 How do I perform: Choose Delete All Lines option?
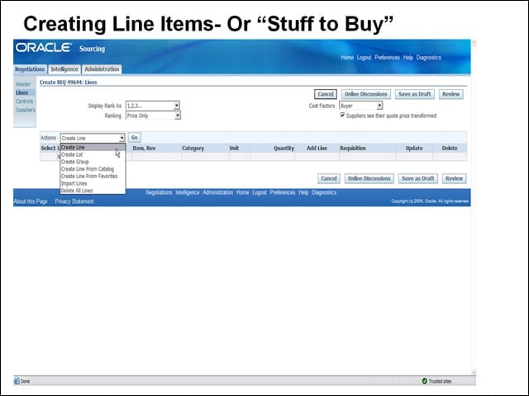tap(93, 191)
